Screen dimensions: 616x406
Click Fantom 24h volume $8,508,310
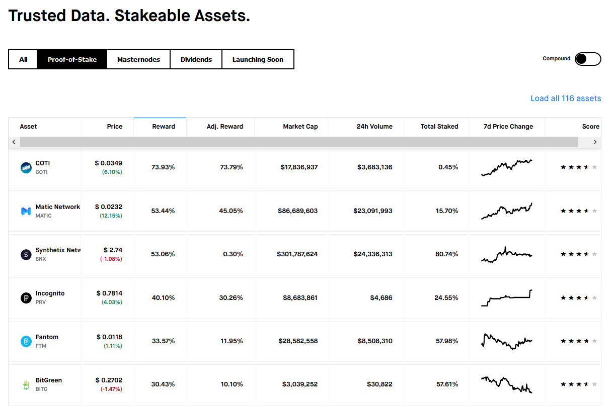click(x=375, y=341)
